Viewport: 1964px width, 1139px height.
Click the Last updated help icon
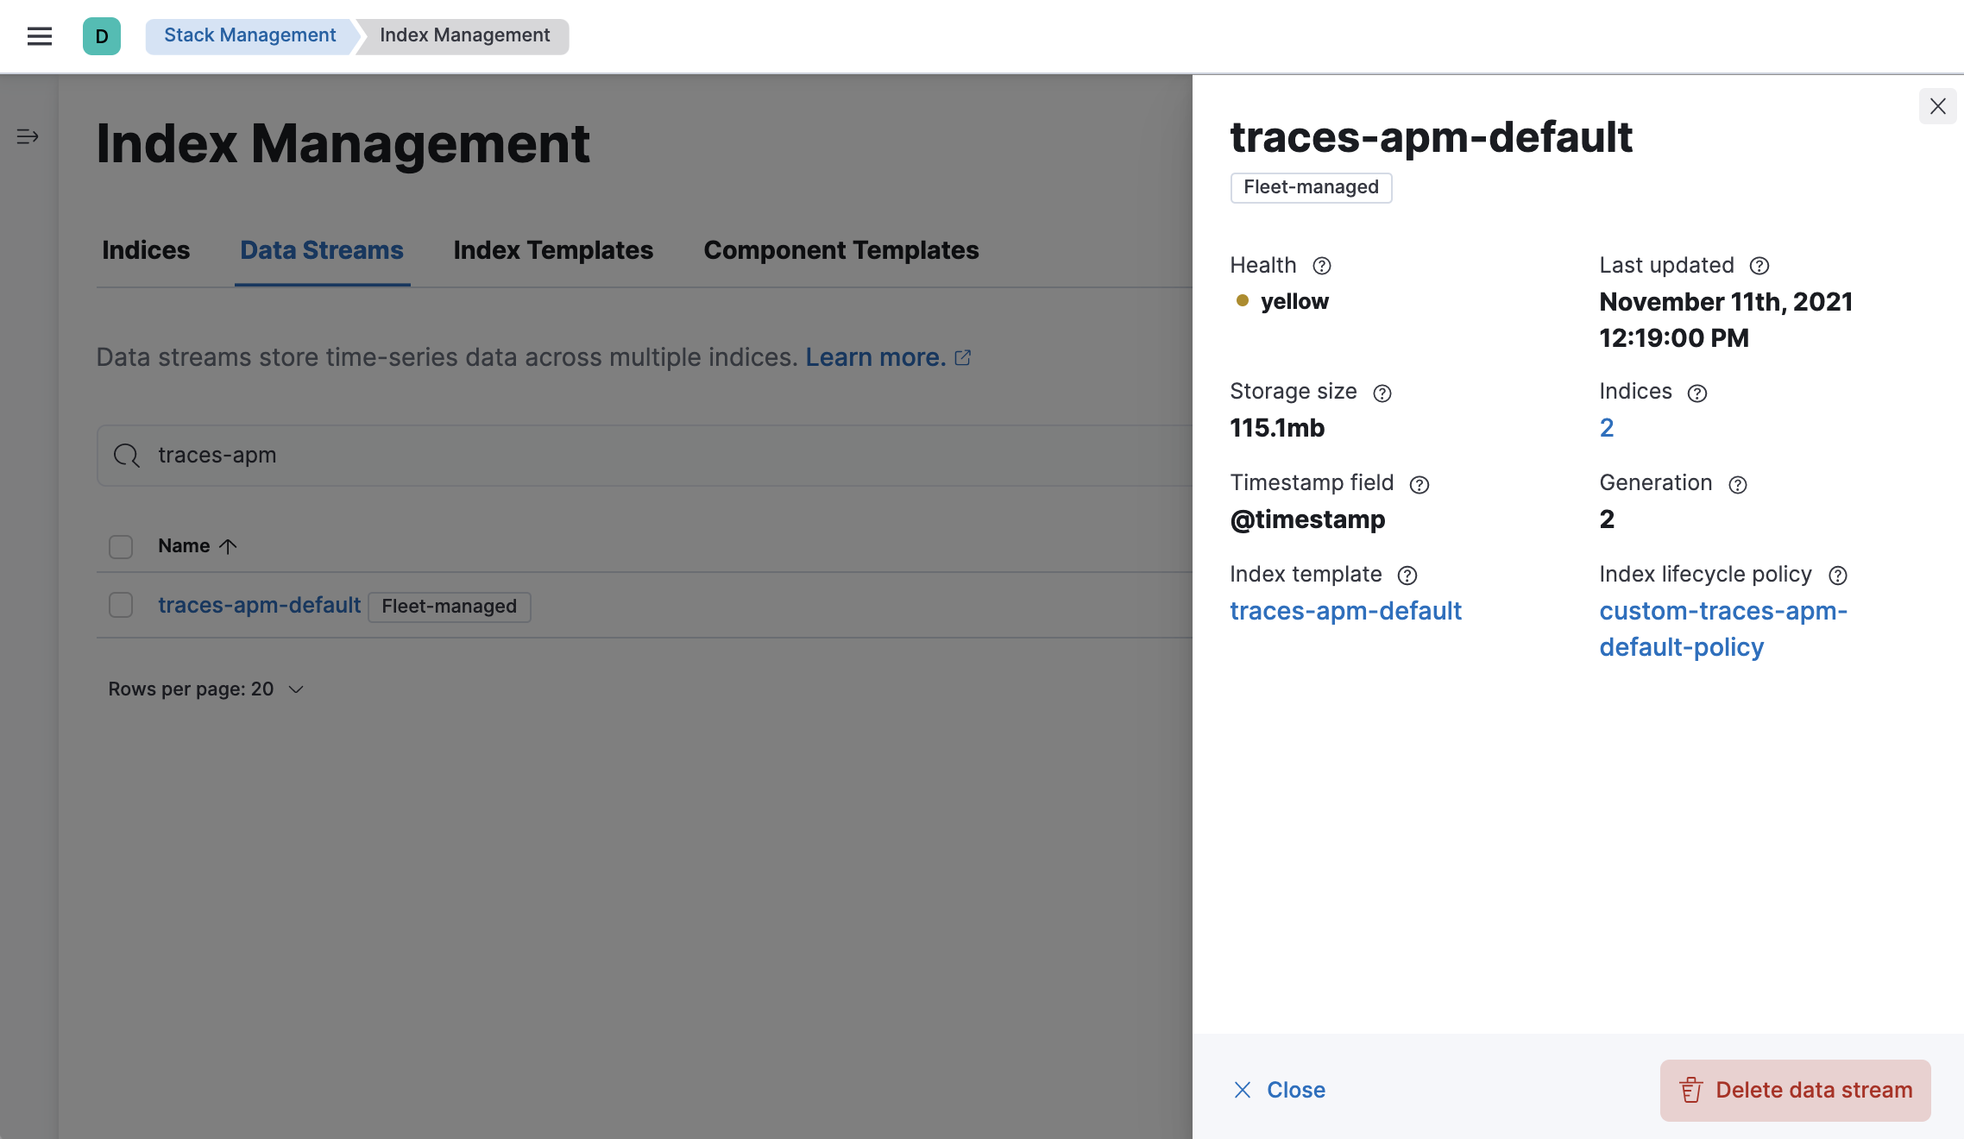point(1760,266)
